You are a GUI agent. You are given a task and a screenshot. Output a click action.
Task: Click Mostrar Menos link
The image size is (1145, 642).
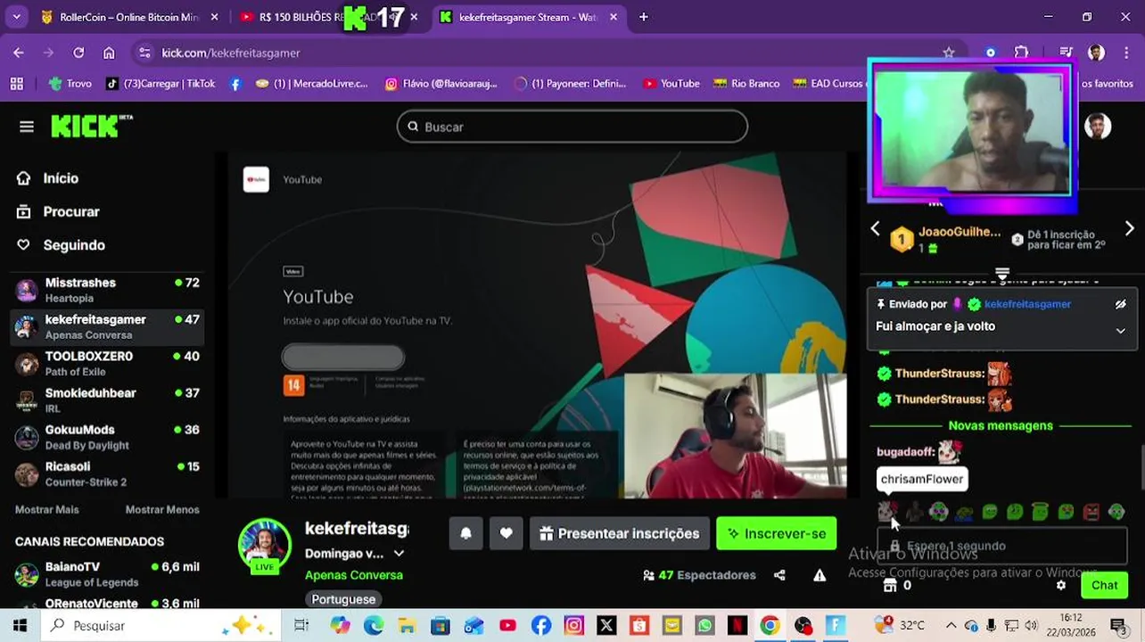161,510
